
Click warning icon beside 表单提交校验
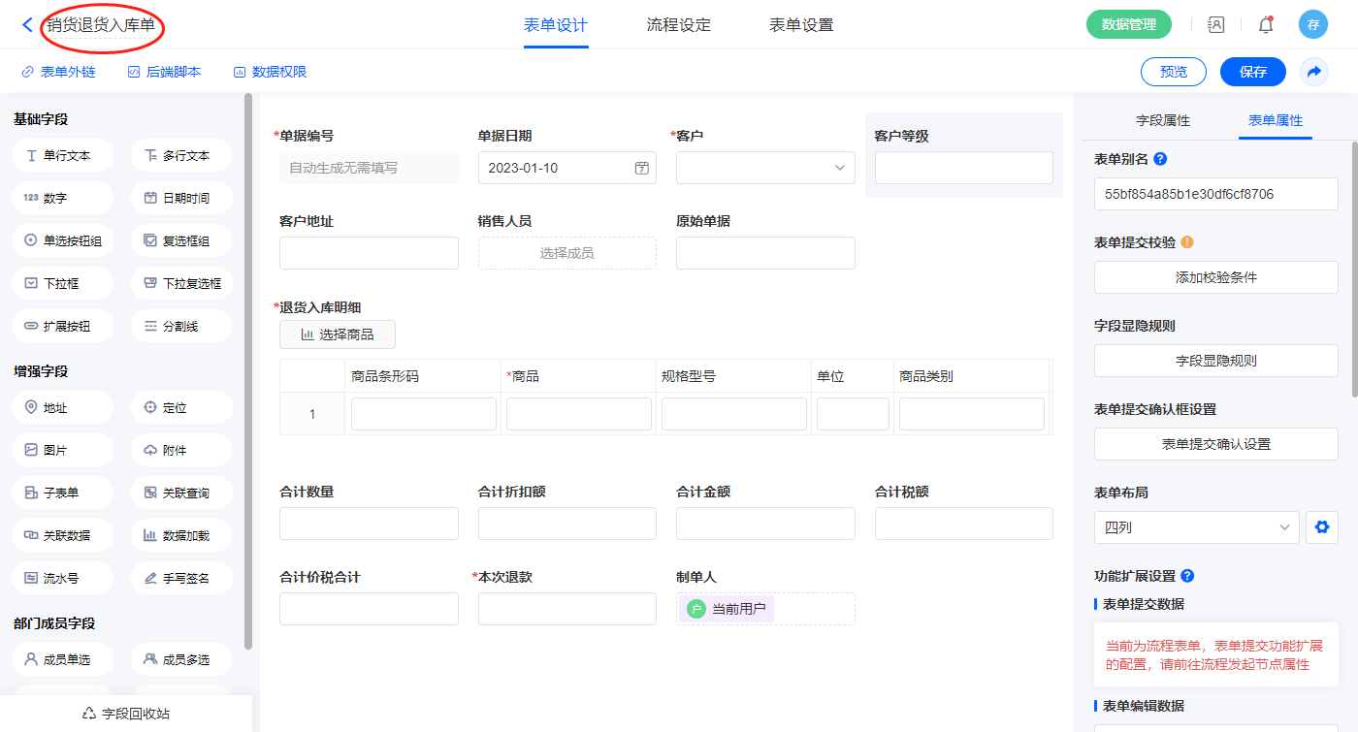[1186, 242]
